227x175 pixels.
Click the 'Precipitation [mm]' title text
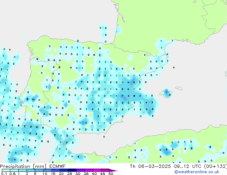click(23, 166)
